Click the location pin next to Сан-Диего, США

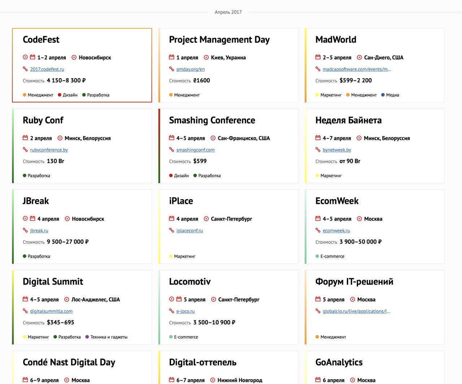point(359,57)
